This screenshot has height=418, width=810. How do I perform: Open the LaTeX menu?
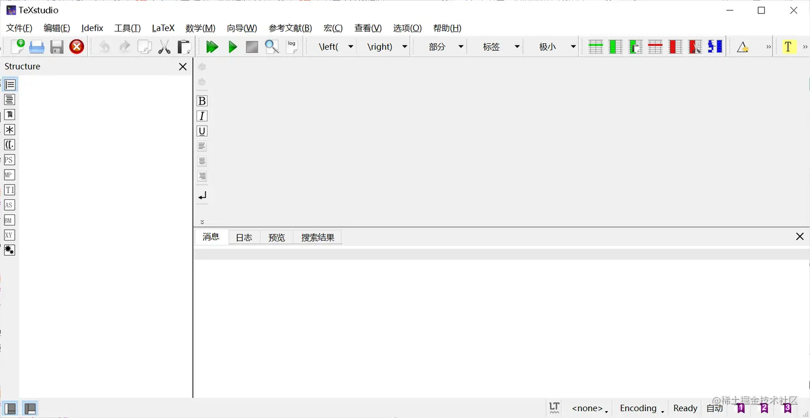point(163,28)
